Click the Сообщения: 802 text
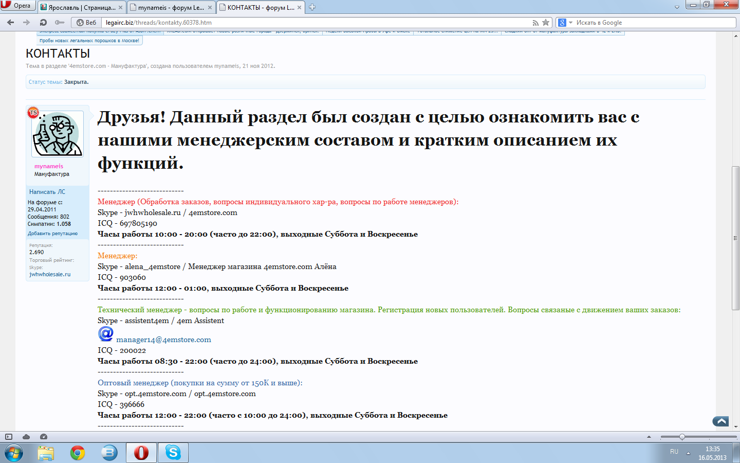The width and height of the screenshot is (740, 463). [48, 217]
